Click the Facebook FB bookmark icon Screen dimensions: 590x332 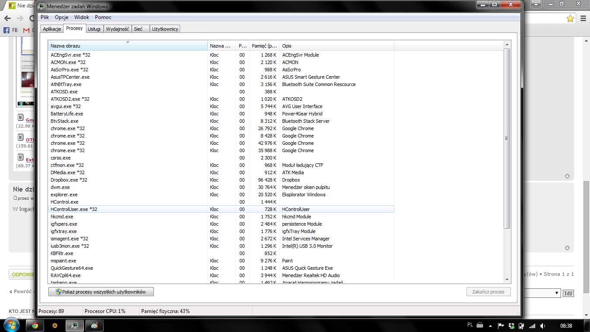point(7,30)
